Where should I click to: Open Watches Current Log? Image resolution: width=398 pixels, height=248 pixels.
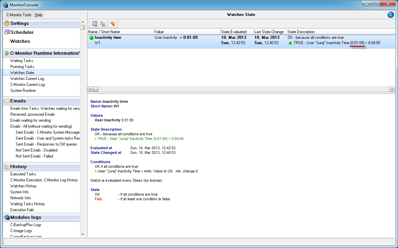(27, 79)
